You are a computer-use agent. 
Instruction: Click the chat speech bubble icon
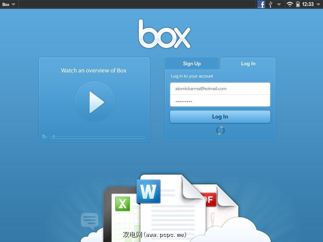[x=90, y=221]
